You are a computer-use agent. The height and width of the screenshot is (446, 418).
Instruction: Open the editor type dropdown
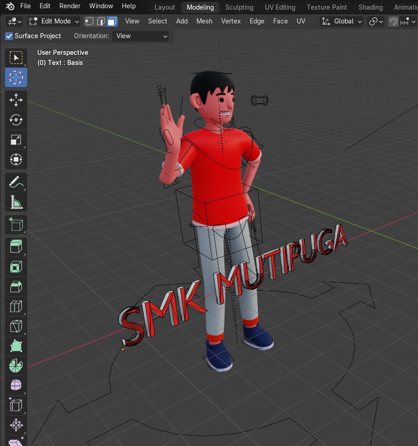point(14,21)
